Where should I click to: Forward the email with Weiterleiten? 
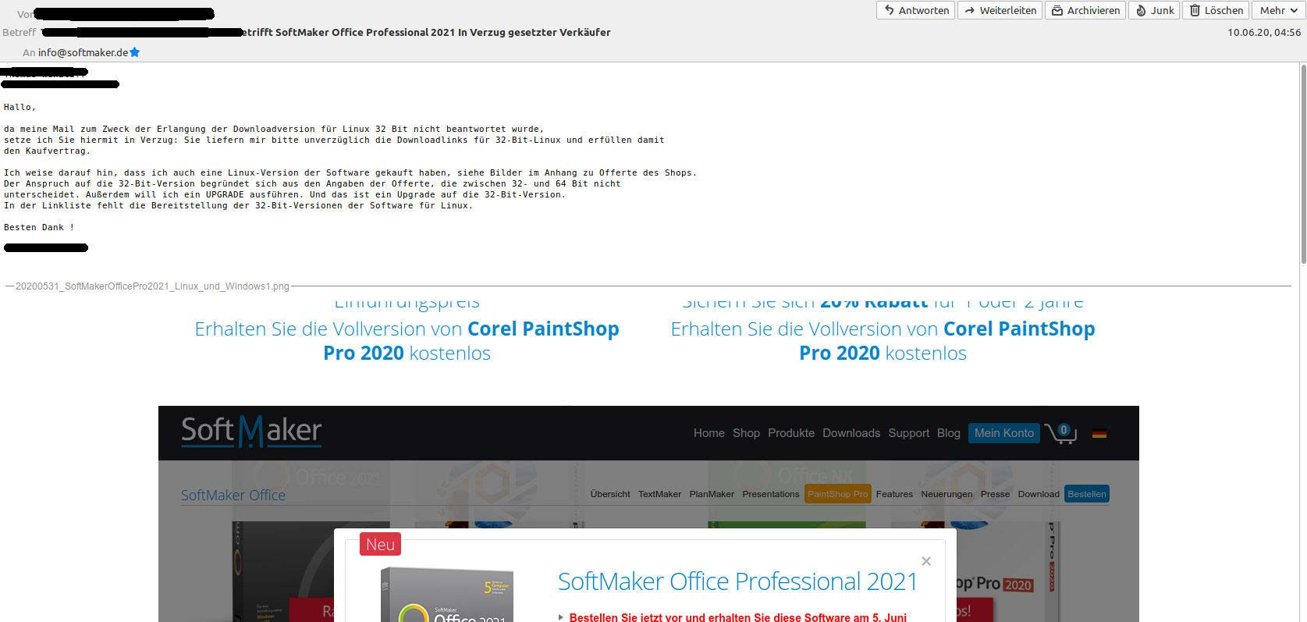(1000, 10)
